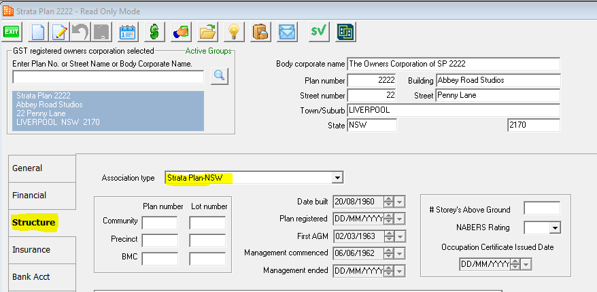
Task: Open the Plan registered date dropdown
Action: point(399,219)
